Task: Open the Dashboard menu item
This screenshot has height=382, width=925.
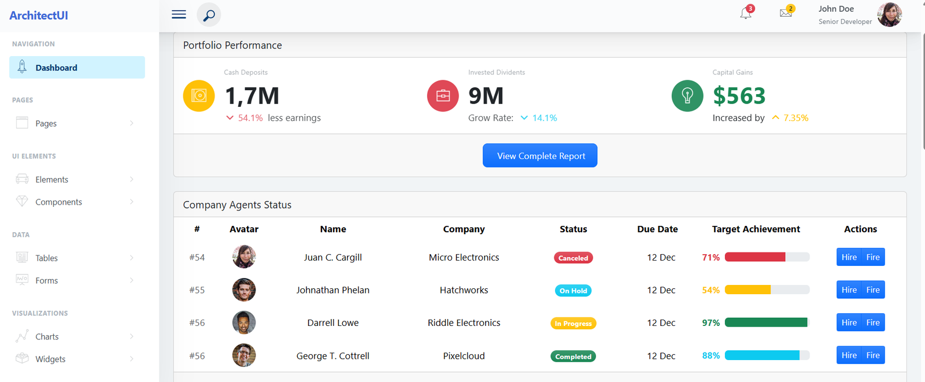Action: 77,67
